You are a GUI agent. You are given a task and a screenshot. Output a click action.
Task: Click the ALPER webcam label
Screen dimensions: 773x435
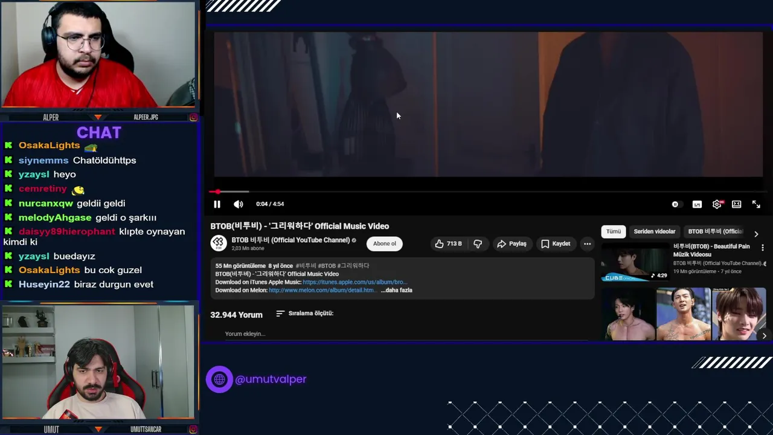click(x=51, y=117)
